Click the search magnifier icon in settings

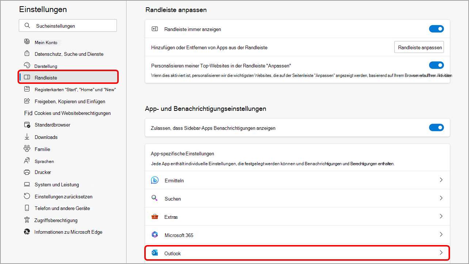(x=27, y=26)
